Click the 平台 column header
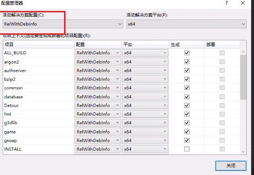The width and height of the screenshot is (254, 175). 145,44
